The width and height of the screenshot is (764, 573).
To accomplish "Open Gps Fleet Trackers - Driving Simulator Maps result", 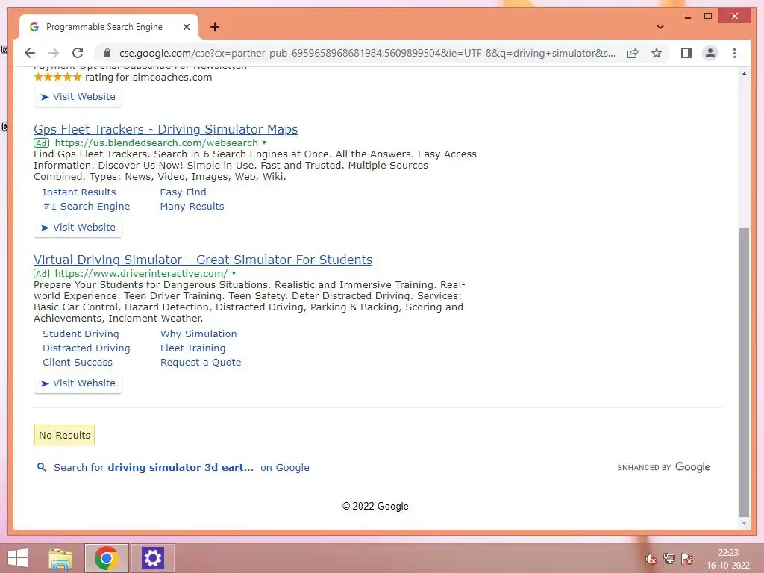I will (166, 129).
